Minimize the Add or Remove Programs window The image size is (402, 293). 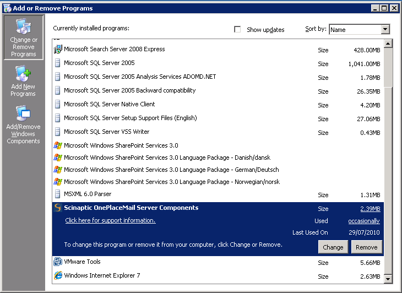coord(375,8)
